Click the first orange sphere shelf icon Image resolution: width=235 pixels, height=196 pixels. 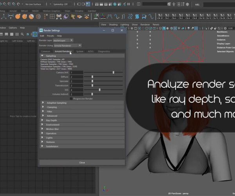click(18, 16)
